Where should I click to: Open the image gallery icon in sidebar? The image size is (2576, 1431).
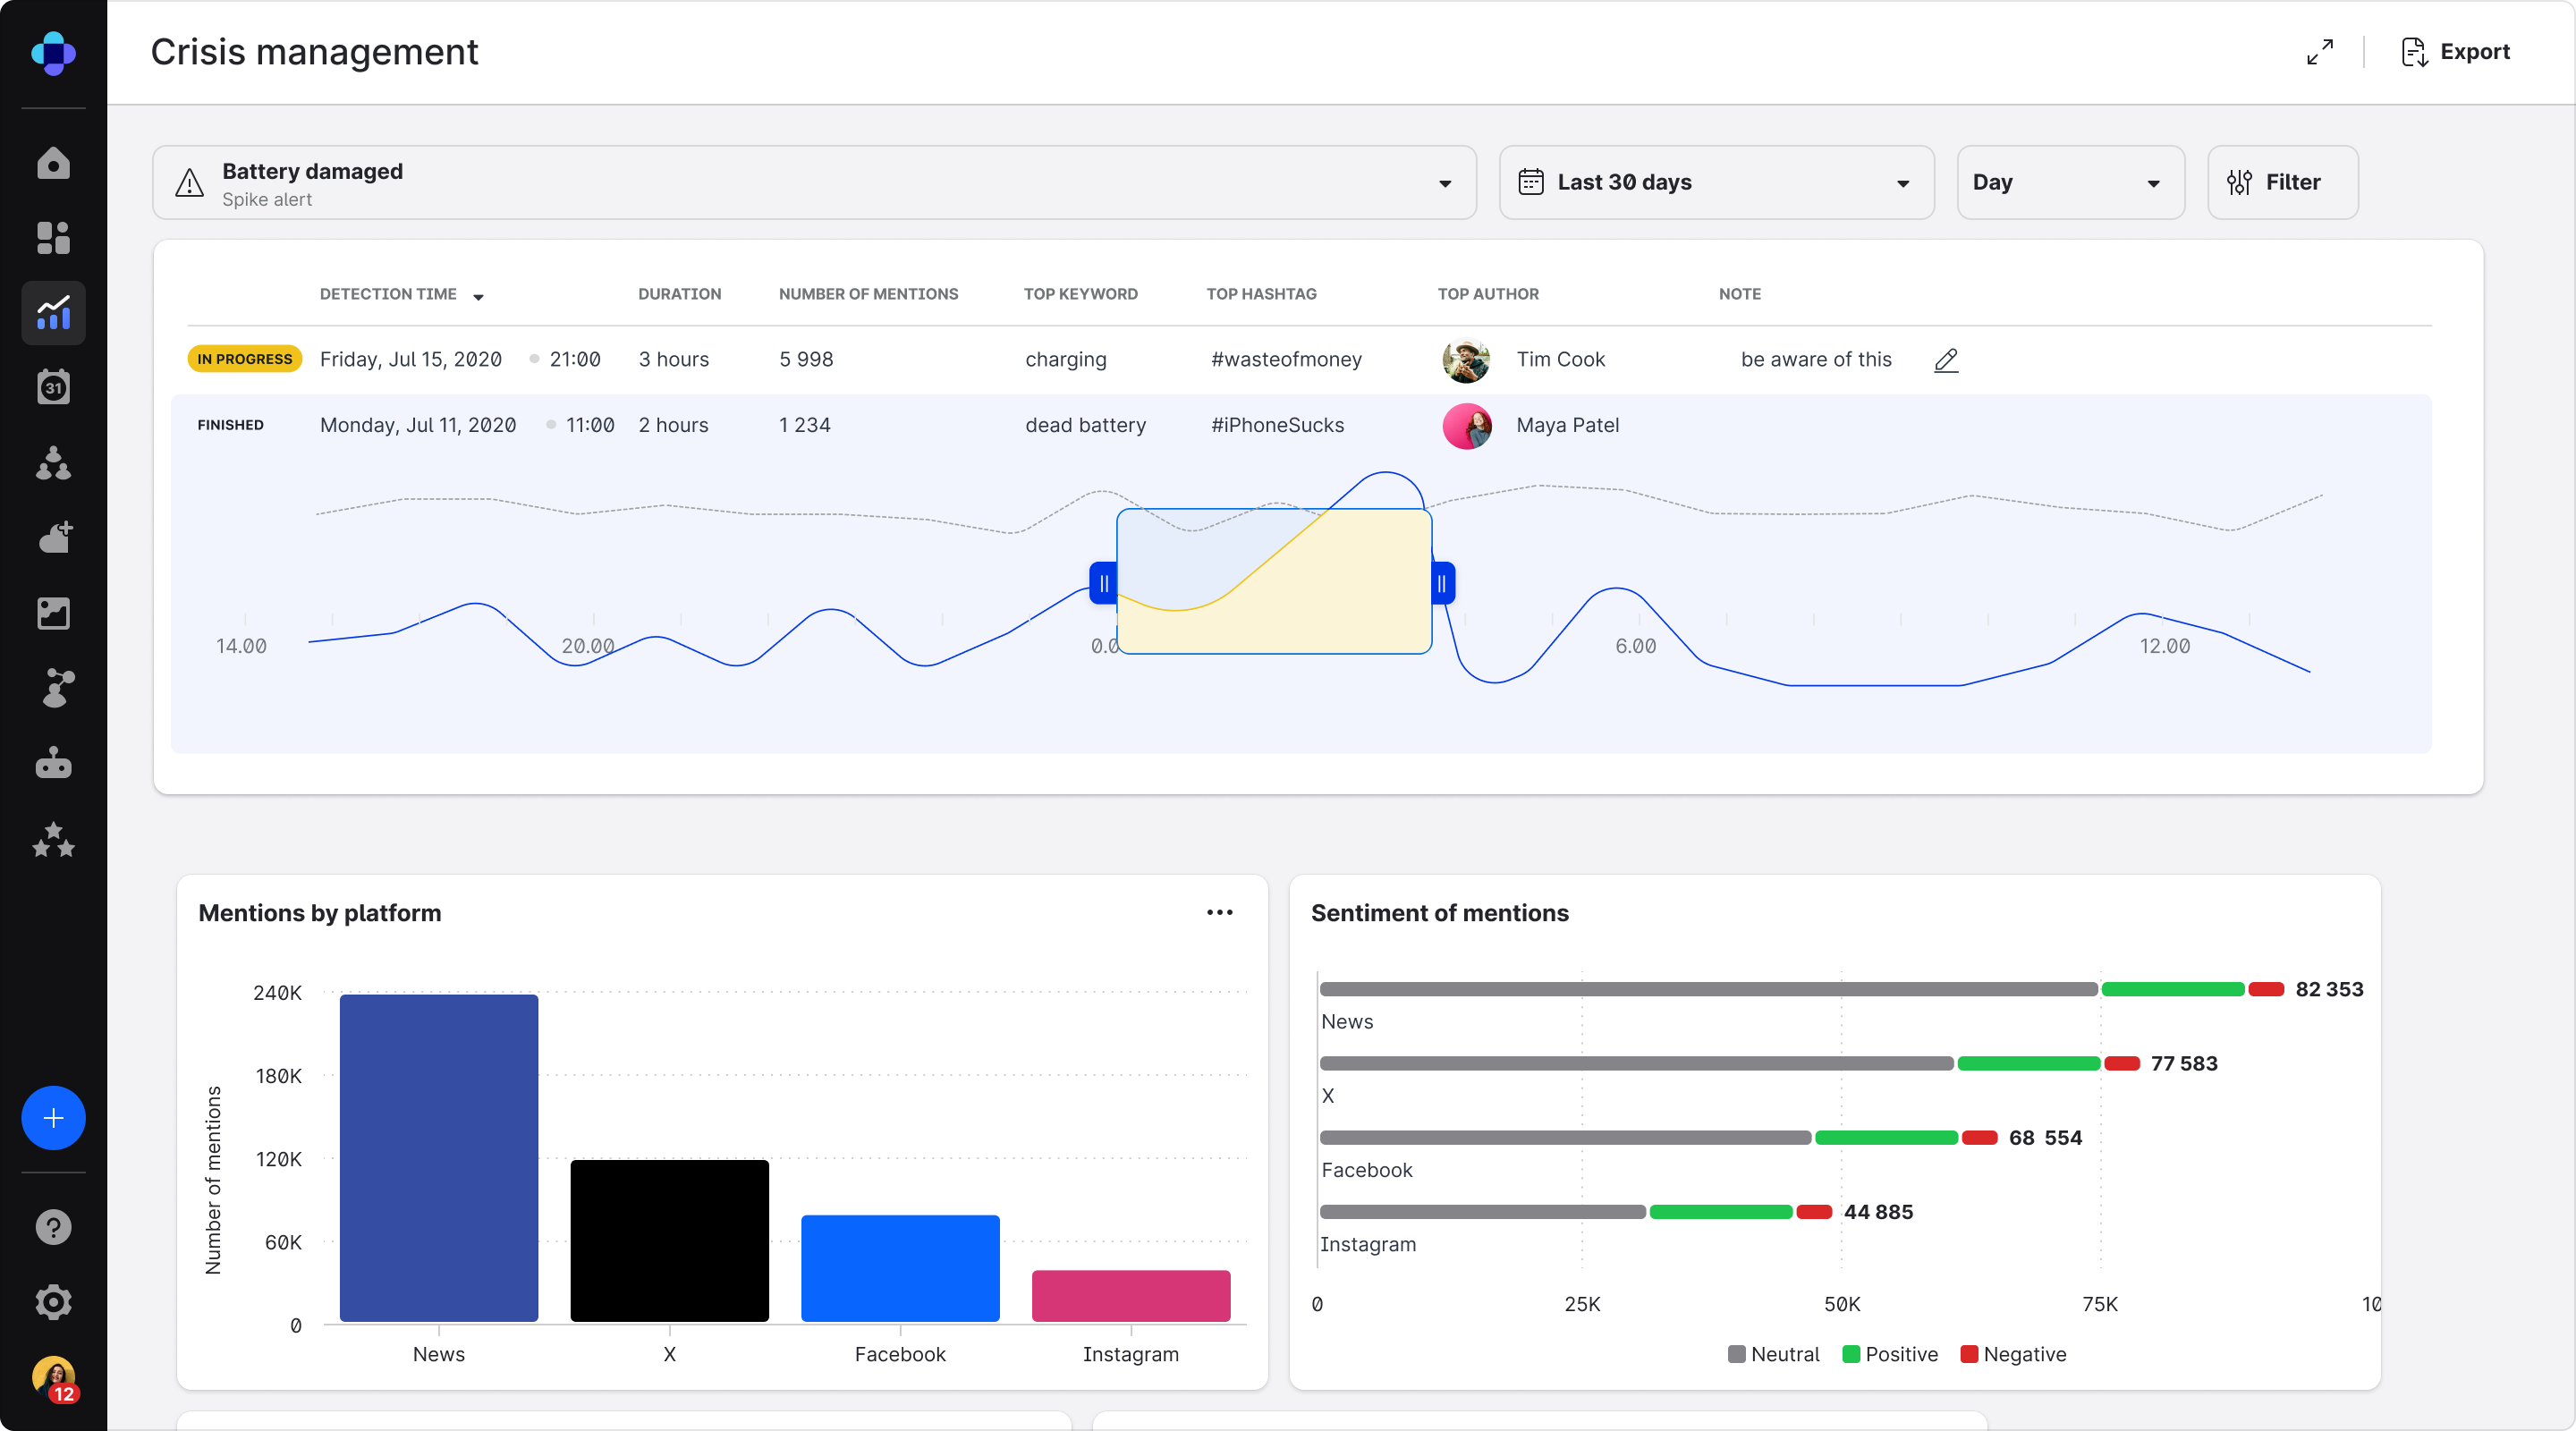[53, 613]
